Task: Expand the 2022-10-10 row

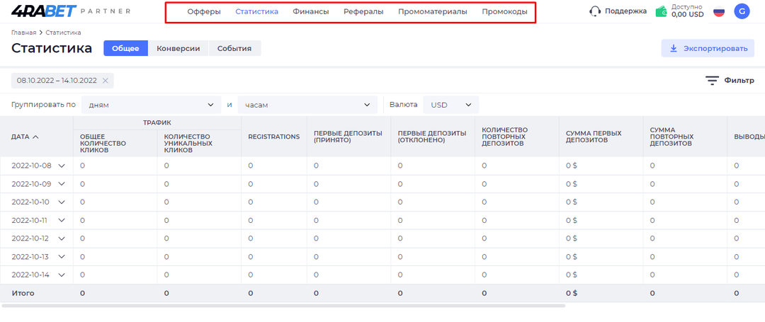Action: click(62, 202)
